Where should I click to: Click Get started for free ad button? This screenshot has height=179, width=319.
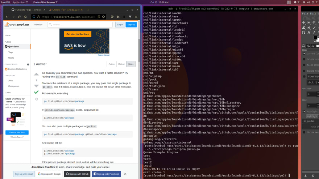point(78,34)
